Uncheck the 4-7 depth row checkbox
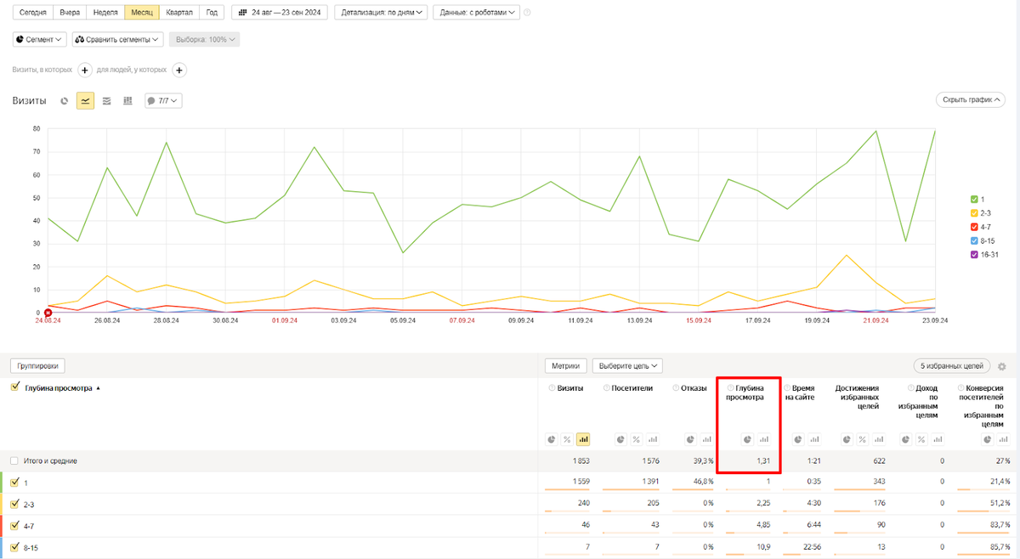Screen dimensions: 1020x559 (x=14, y=527)
